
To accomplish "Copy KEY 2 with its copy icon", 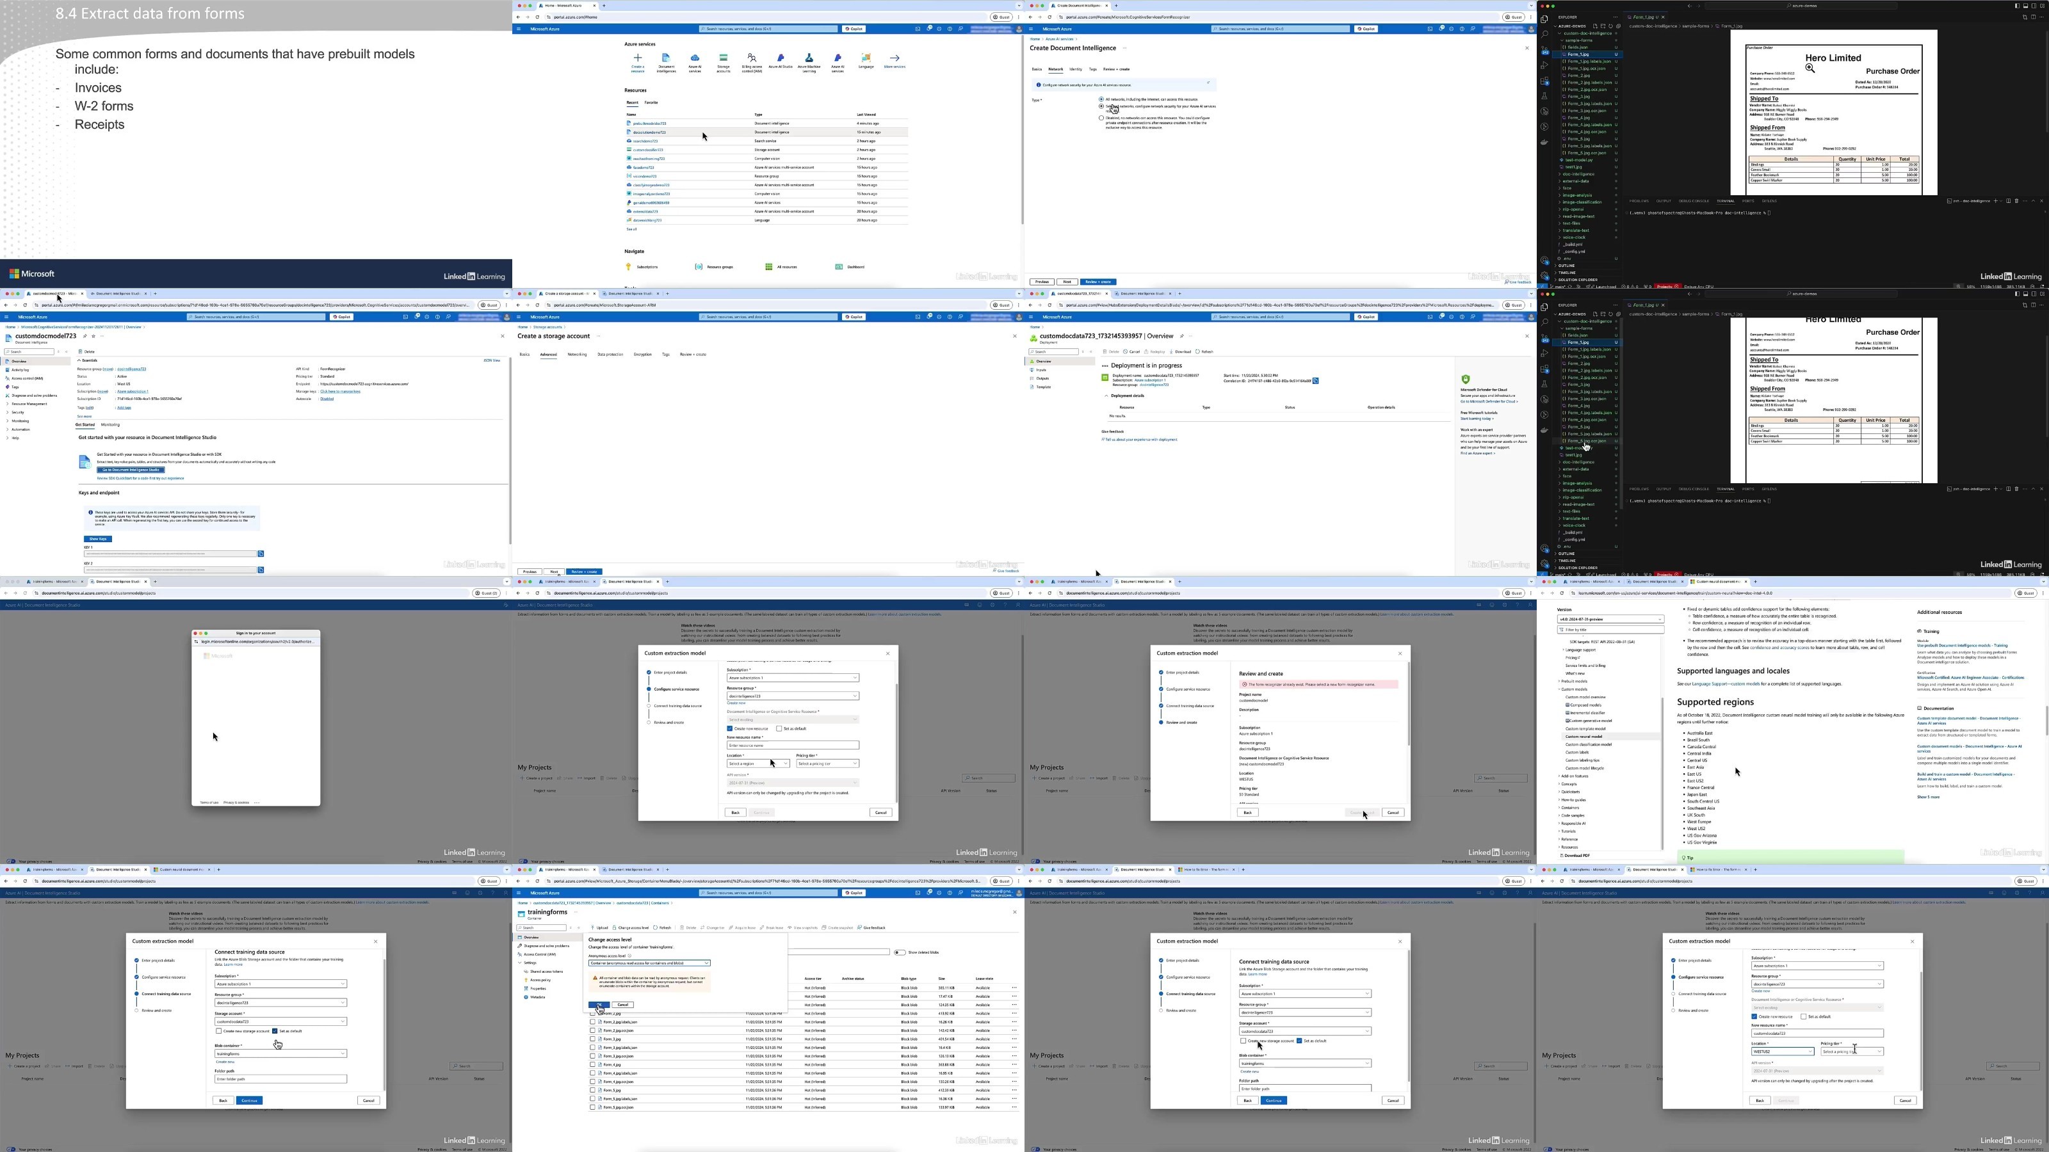I will click(x=261, y=569).
